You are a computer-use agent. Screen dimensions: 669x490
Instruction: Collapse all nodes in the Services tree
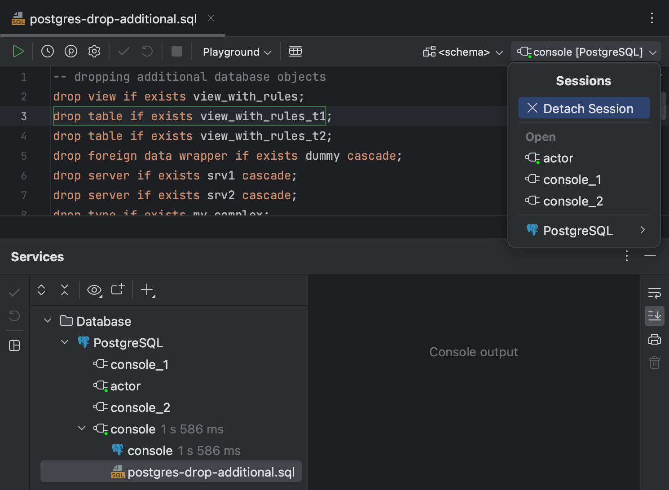point(65,290)
